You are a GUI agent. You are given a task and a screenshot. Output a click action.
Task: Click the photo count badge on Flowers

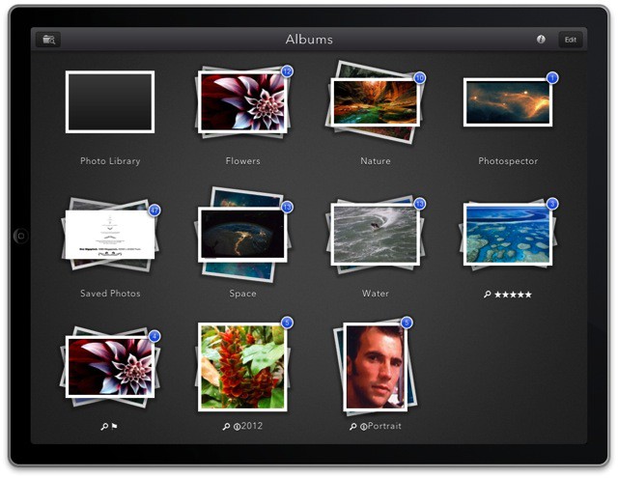pos(287,72)
